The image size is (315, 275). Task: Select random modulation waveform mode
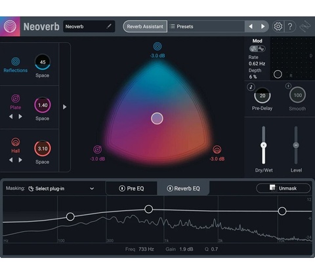coord(254,48)
